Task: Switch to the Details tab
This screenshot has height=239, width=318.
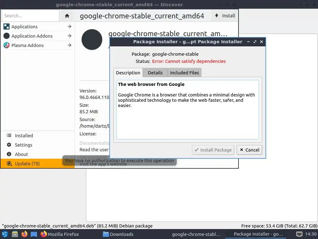Action: (155, 73)
